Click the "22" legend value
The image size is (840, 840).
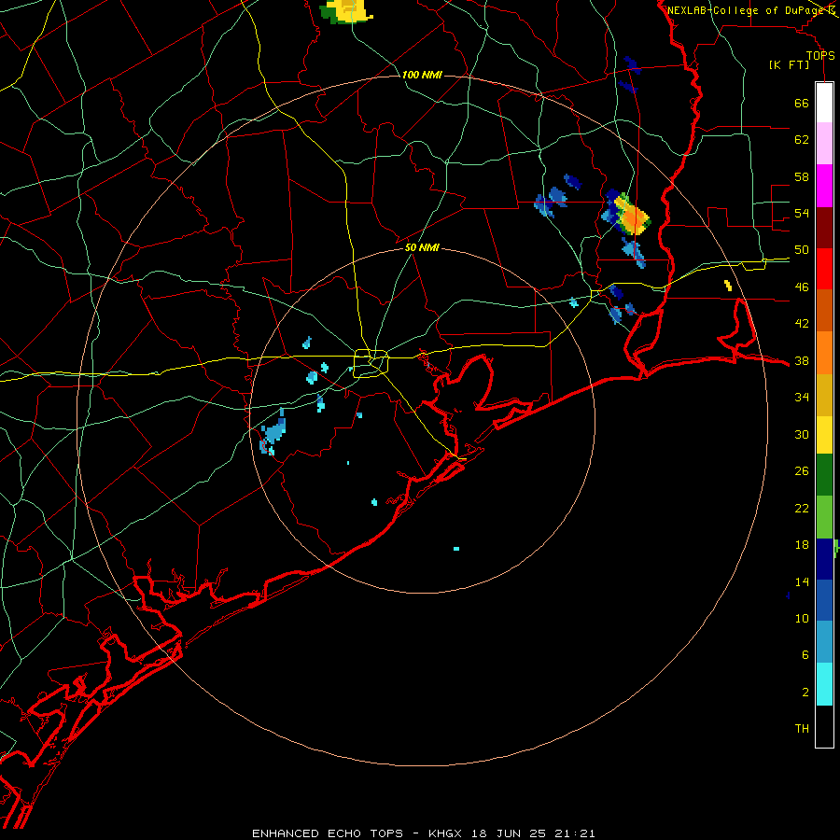(x=802, y=508)
